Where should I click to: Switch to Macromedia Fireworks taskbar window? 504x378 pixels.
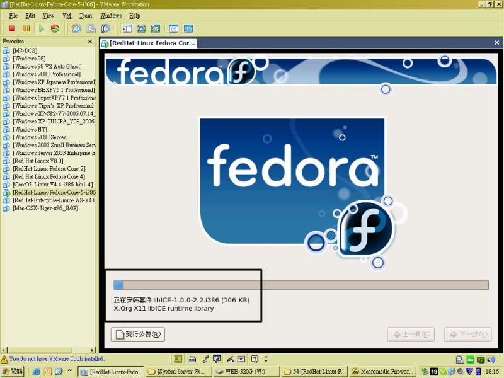point(382,372)
